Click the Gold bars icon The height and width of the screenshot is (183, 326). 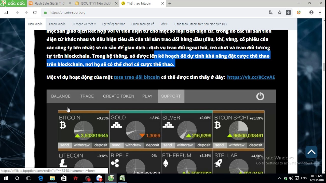tap(116, 125)
